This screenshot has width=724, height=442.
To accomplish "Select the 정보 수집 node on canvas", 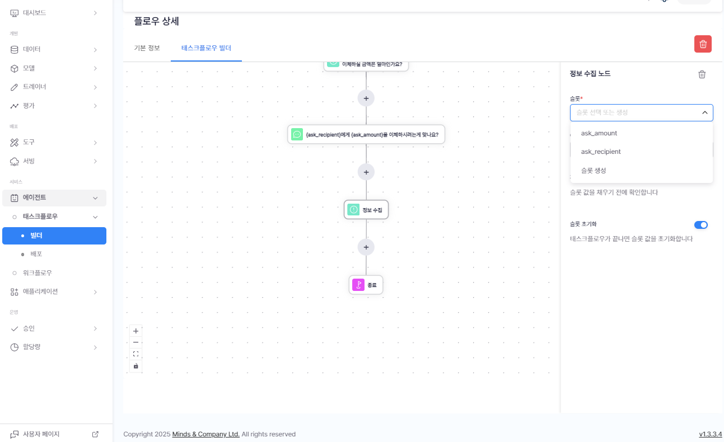I will 366,210.
